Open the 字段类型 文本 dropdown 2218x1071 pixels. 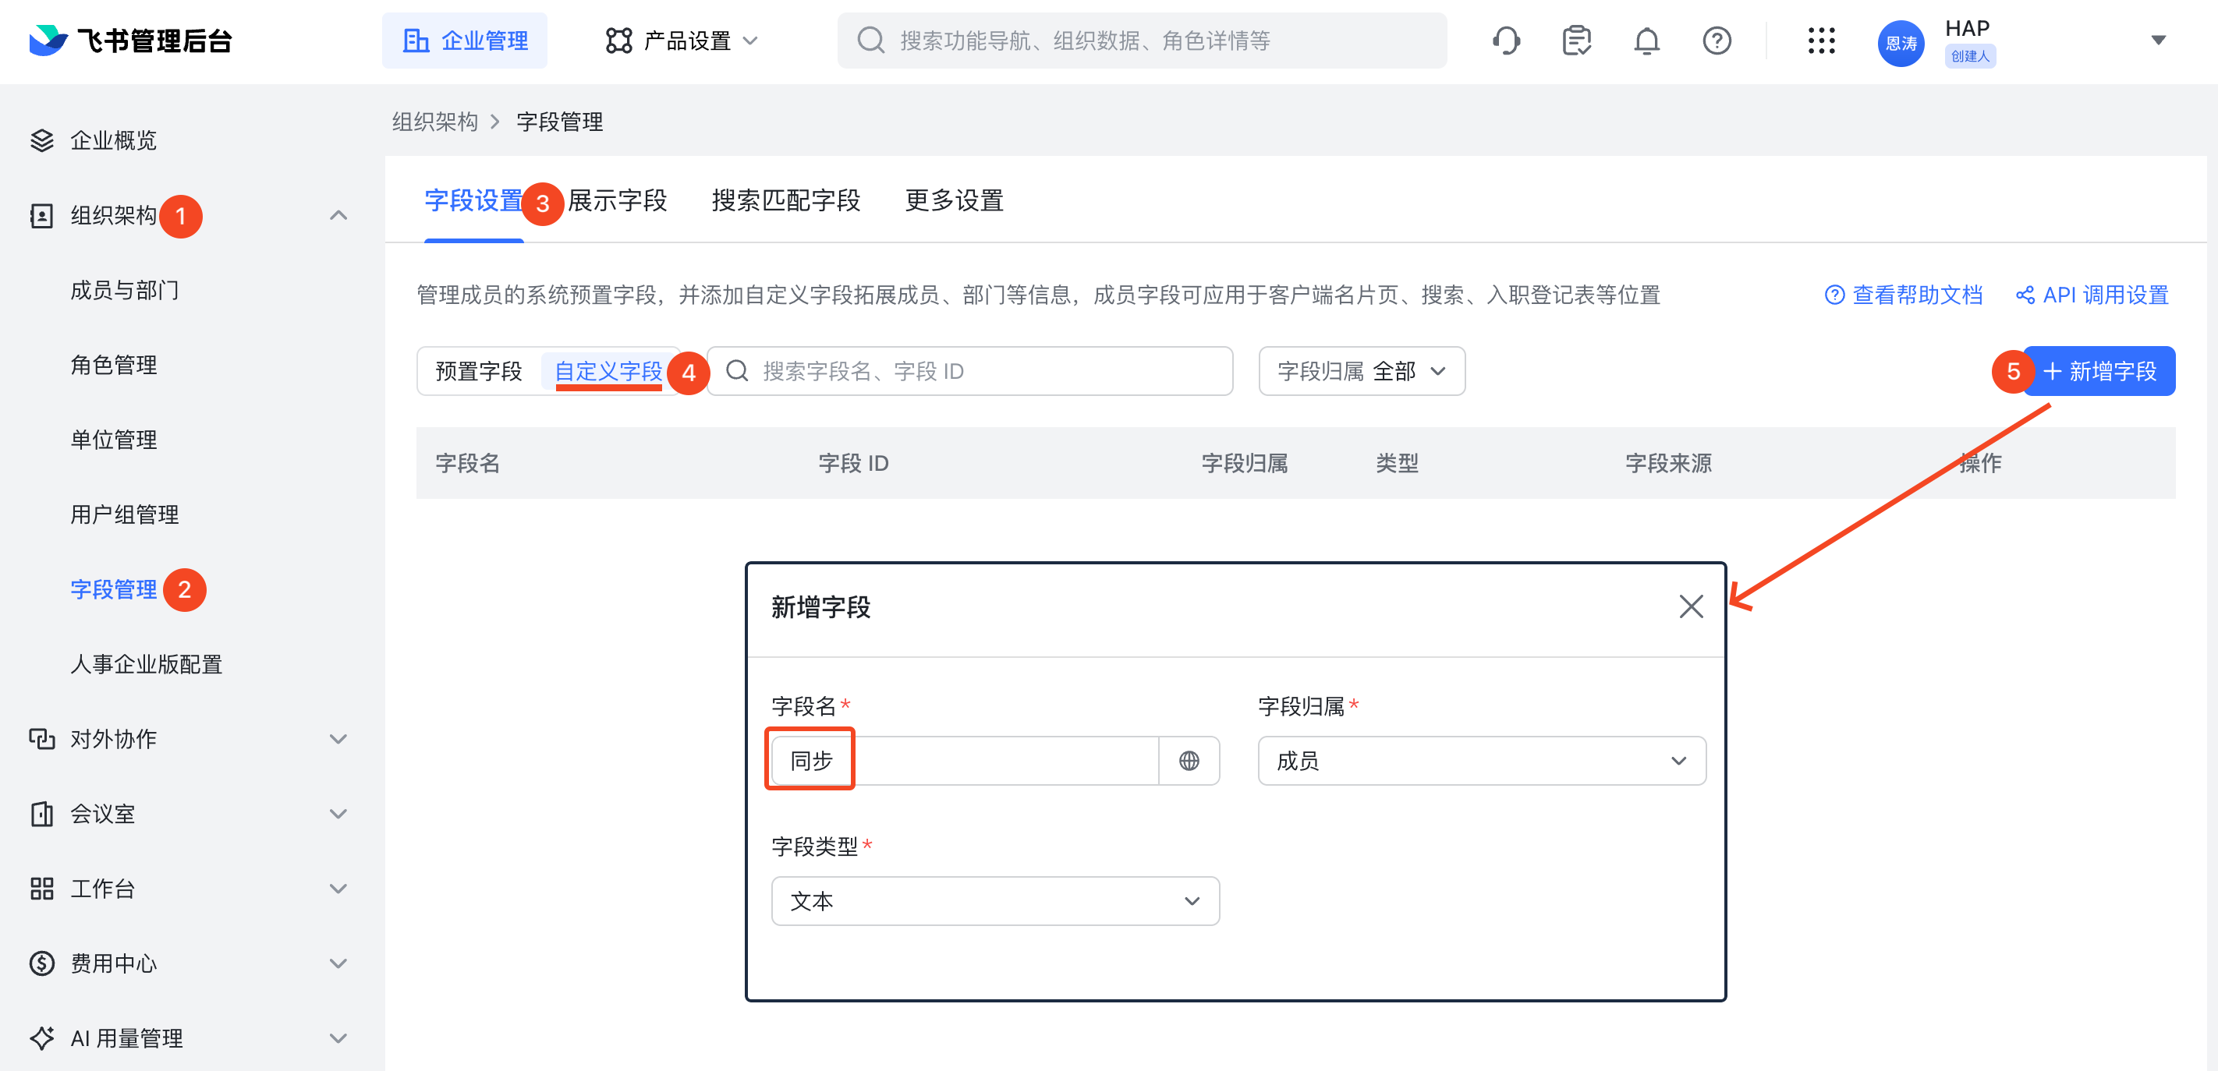pos(994,900)
